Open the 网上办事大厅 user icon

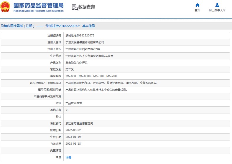tap(217, 5)
